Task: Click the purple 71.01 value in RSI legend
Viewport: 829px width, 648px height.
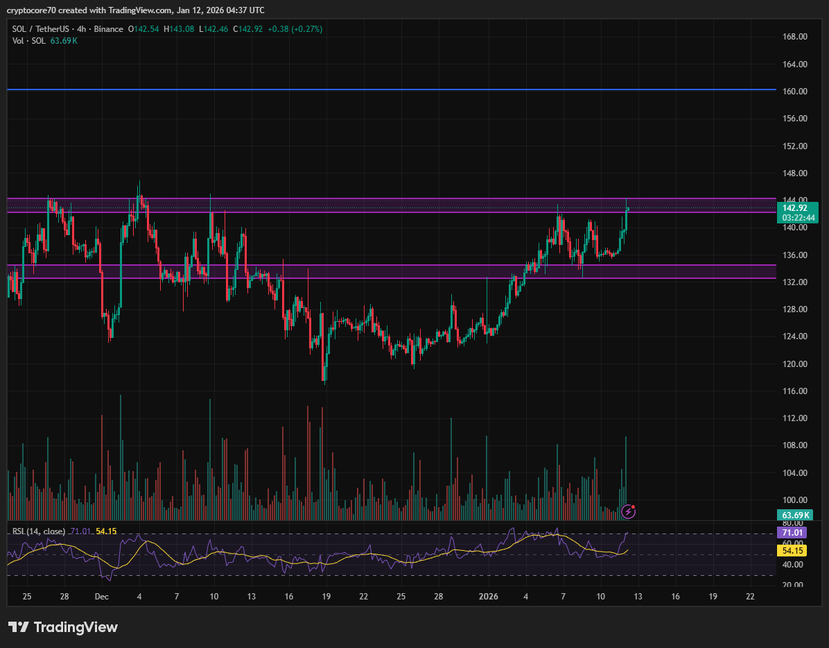Action: tap(80, 531)
